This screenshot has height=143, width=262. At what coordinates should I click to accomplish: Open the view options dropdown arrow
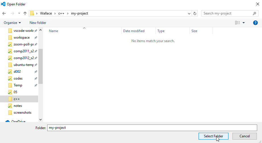(244, 23)
